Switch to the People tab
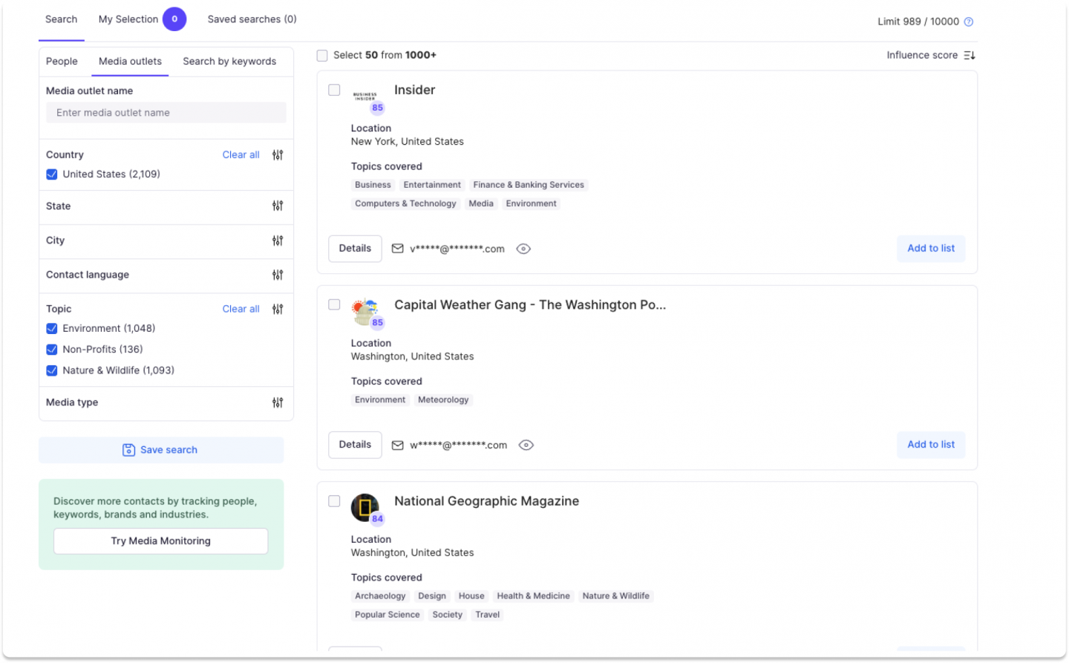Image resolution: width=1069 pixels, height=663 pixels. [x=62, y=62]
